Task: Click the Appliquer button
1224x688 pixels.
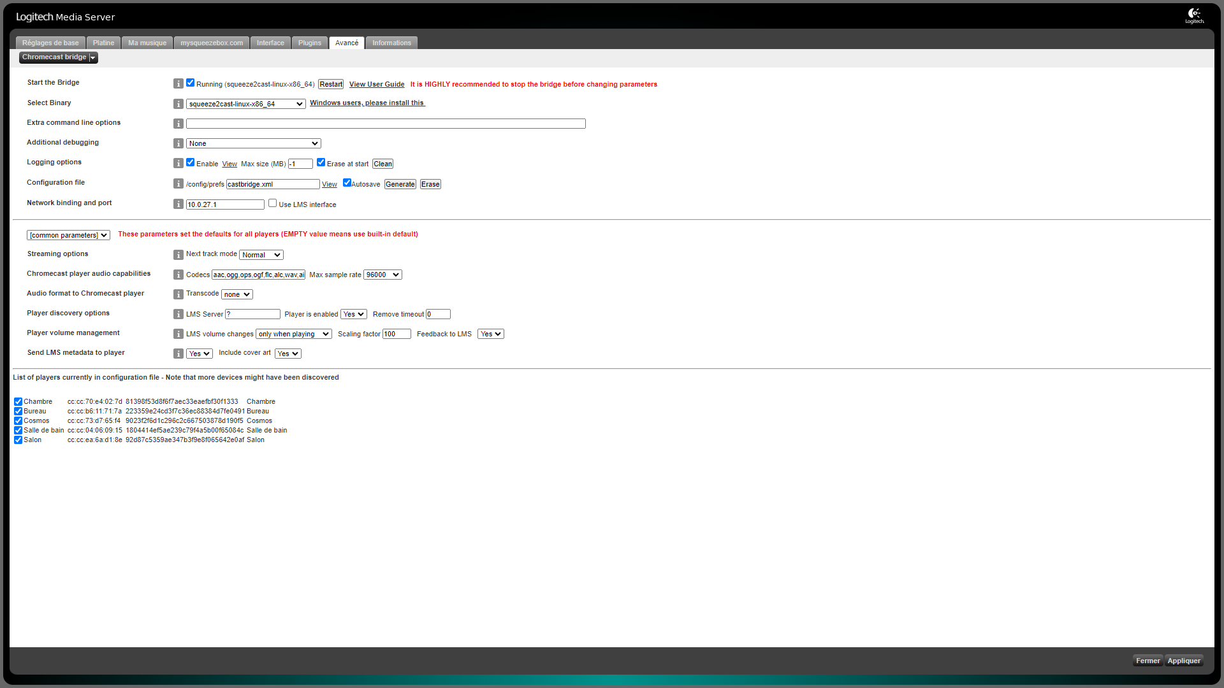Action: (1184, 661)
